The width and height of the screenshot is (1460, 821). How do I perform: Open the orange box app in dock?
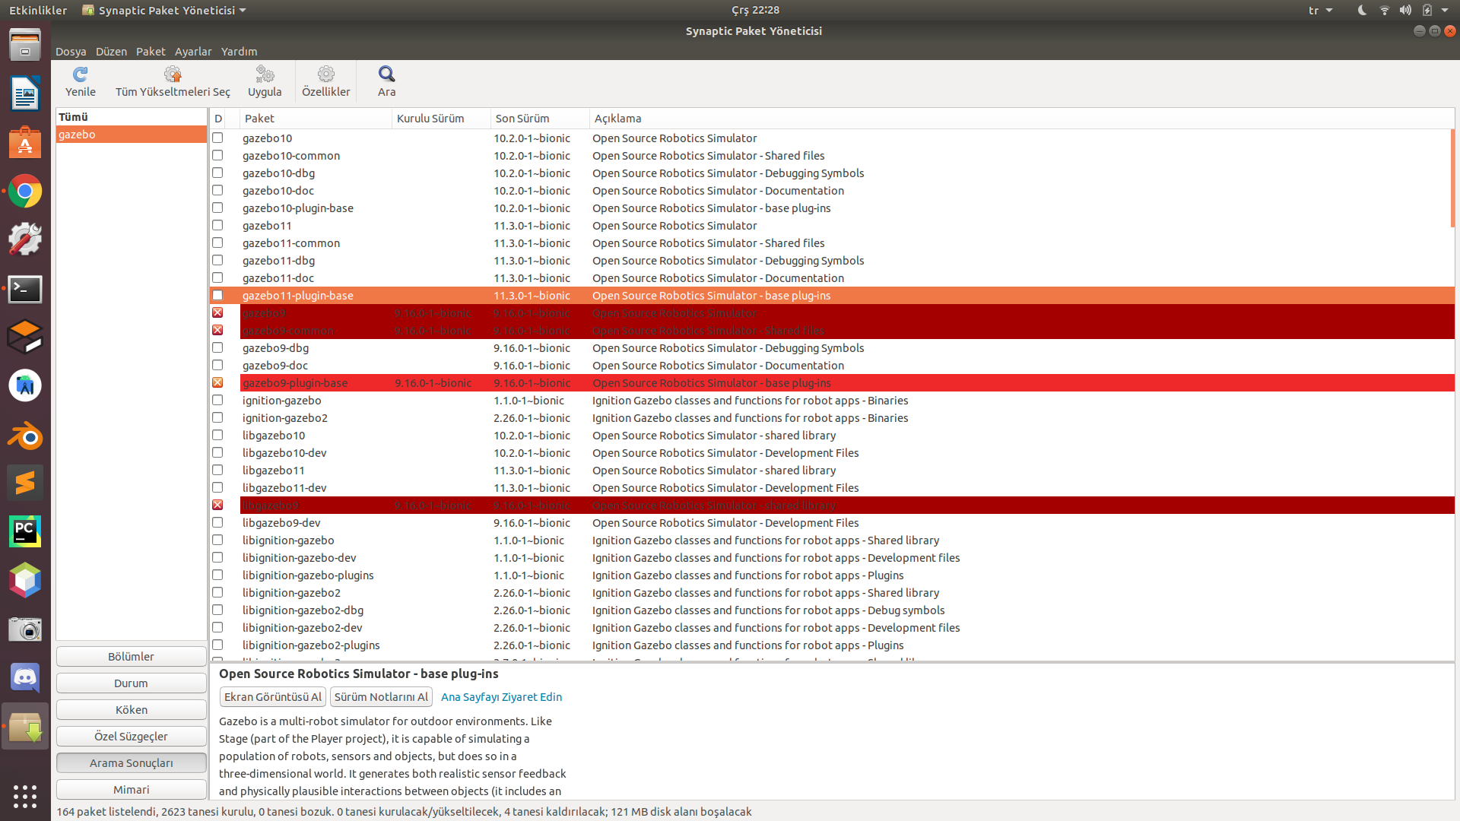pyautogui.click(x=25, y=337)
